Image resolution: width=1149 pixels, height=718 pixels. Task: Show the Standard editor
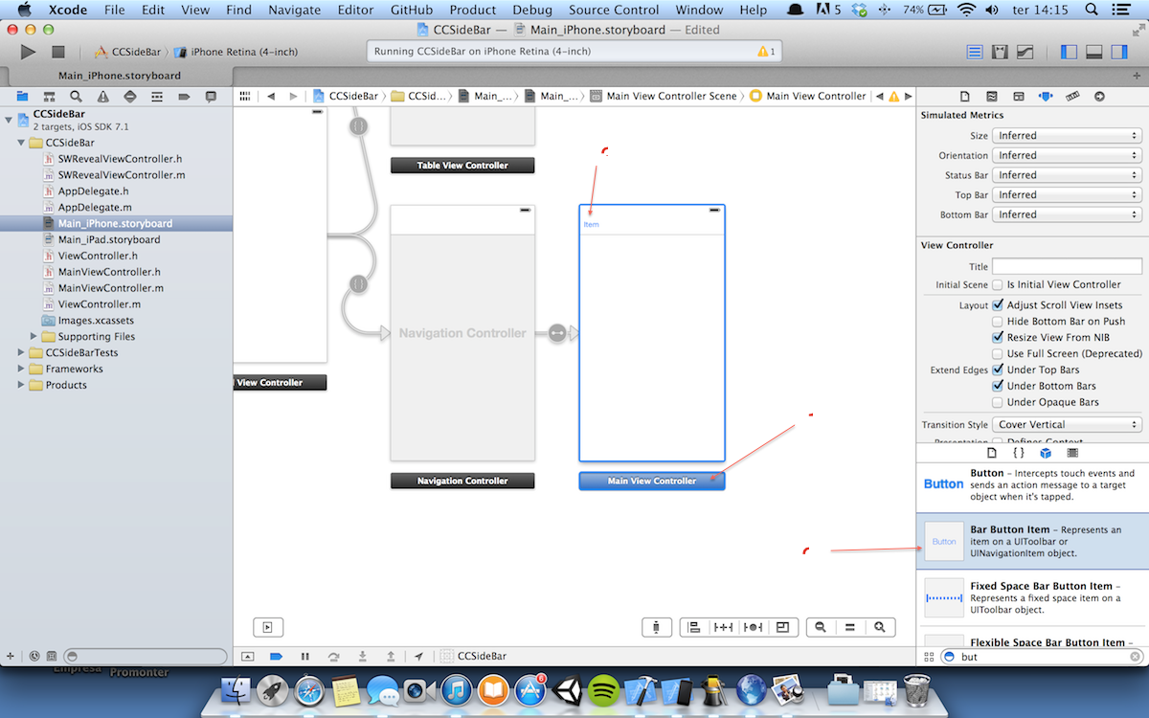[975, 52]
